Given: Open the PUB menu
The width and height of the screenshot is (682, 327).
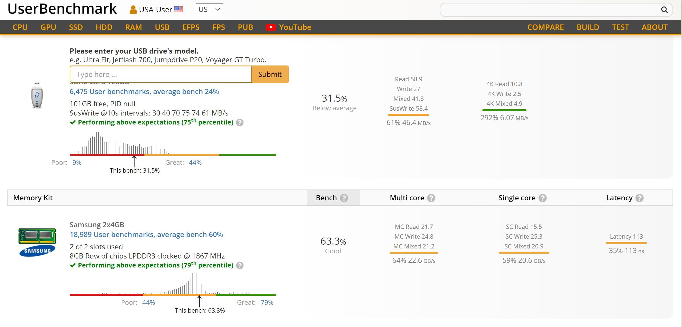Looking at the screenshot, I should [245, 27].
